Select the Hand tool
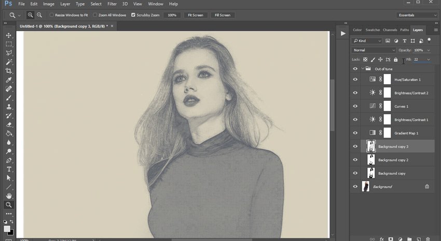Screen dimensions: 441x241 click(x=9, y=195)
